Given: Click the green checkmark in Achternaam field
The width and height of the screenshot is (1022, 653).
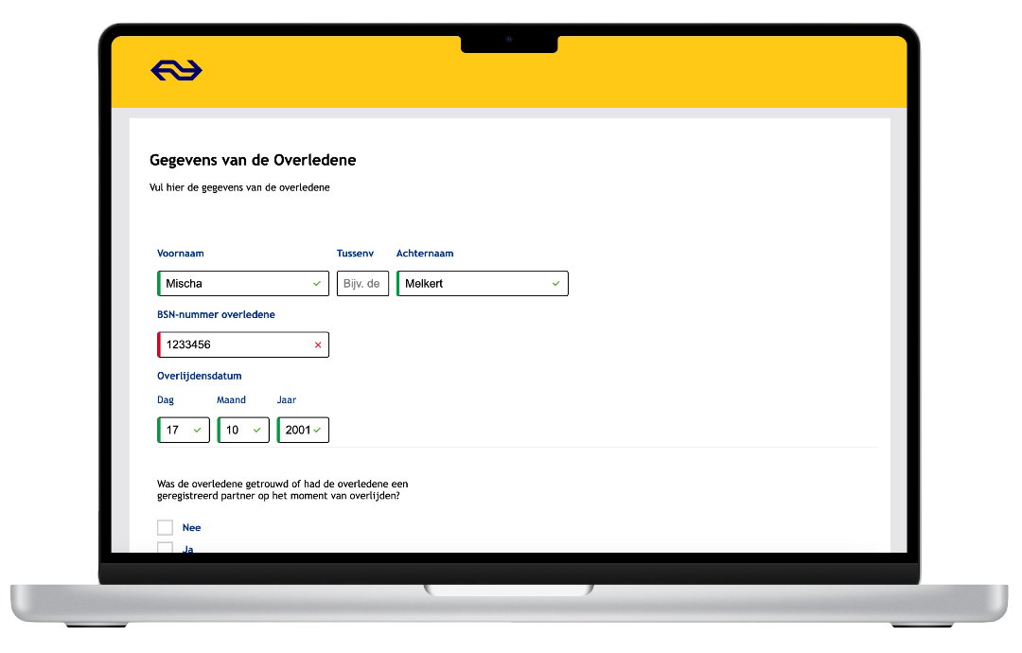Looking at the screenshot, I should [x=556, y=284].
